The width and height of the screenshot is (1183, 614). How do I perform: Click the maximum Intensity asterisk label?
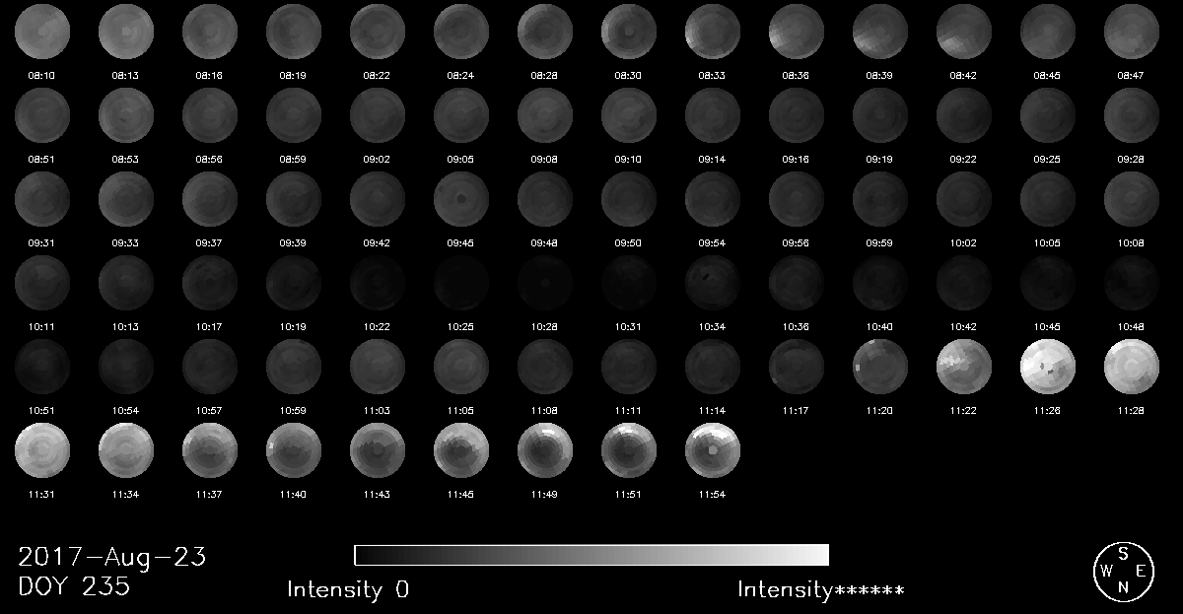(821, 590)
